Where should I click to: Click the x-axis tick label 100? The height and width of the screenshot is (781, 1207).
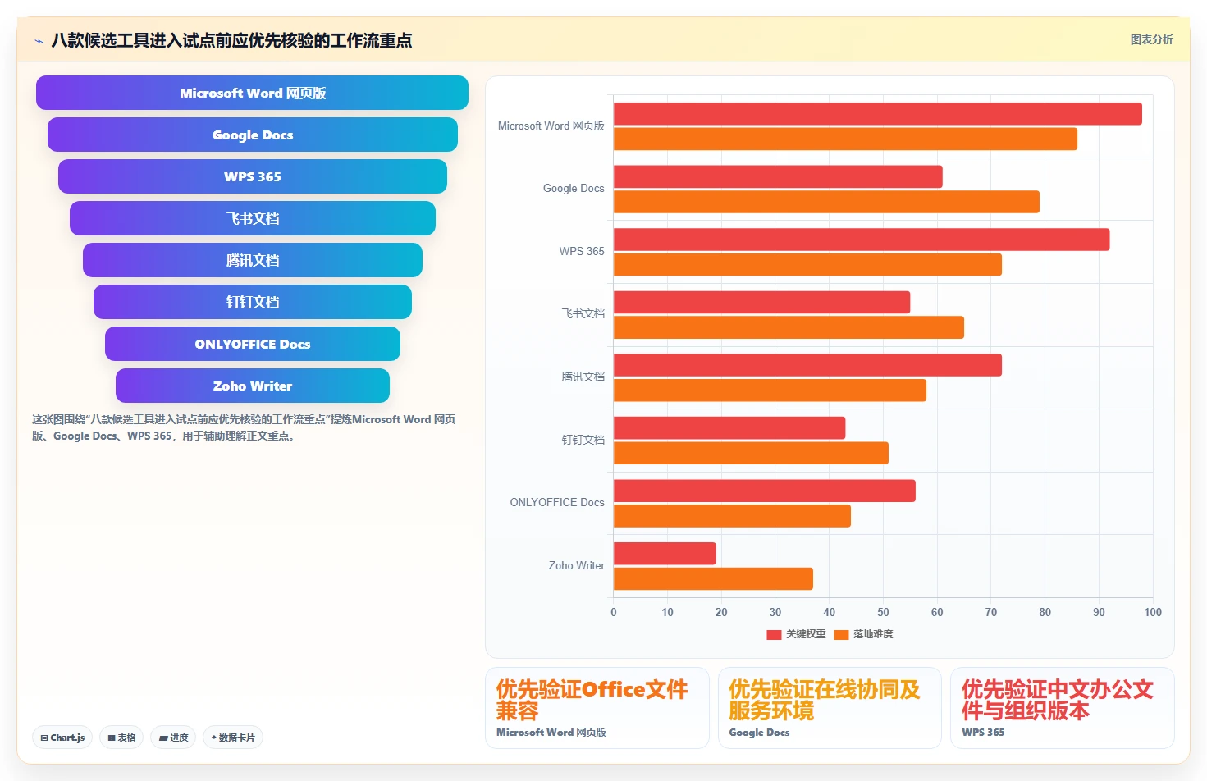click(x=1153, y=612)
